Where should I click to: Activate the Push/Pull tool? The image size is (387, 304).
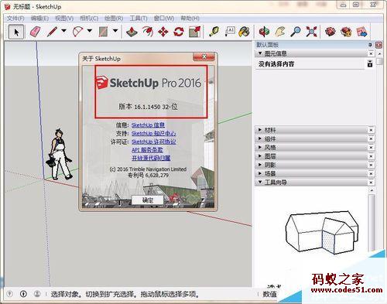132,32
